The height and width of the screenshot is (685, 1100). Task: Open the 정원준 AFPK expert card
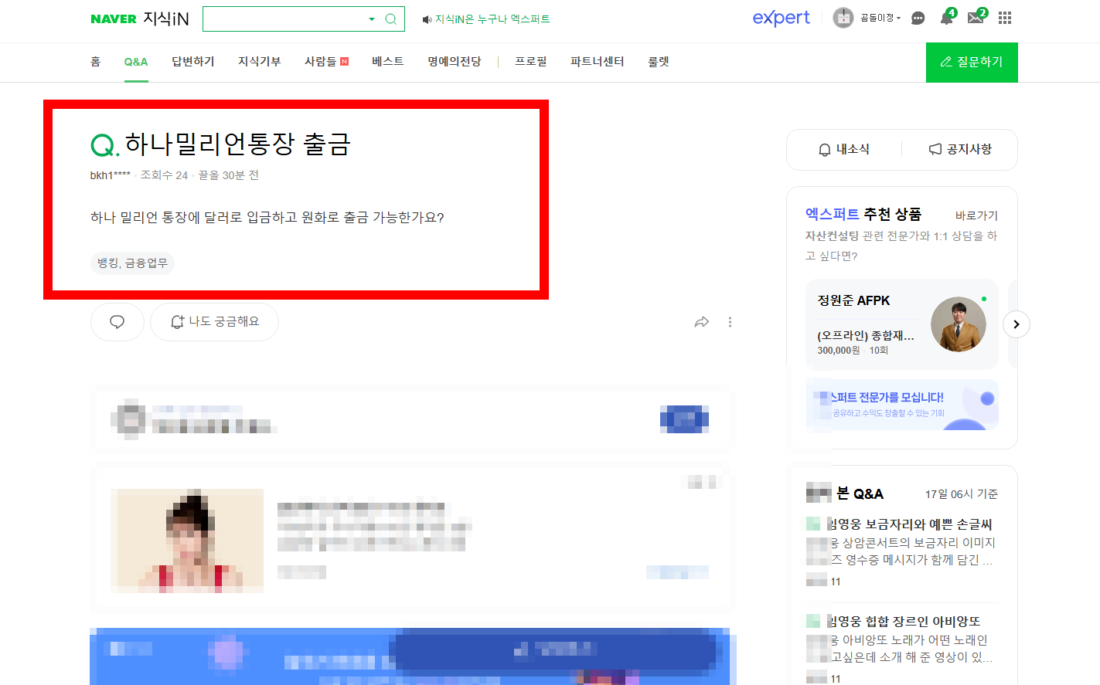[902, 324]
